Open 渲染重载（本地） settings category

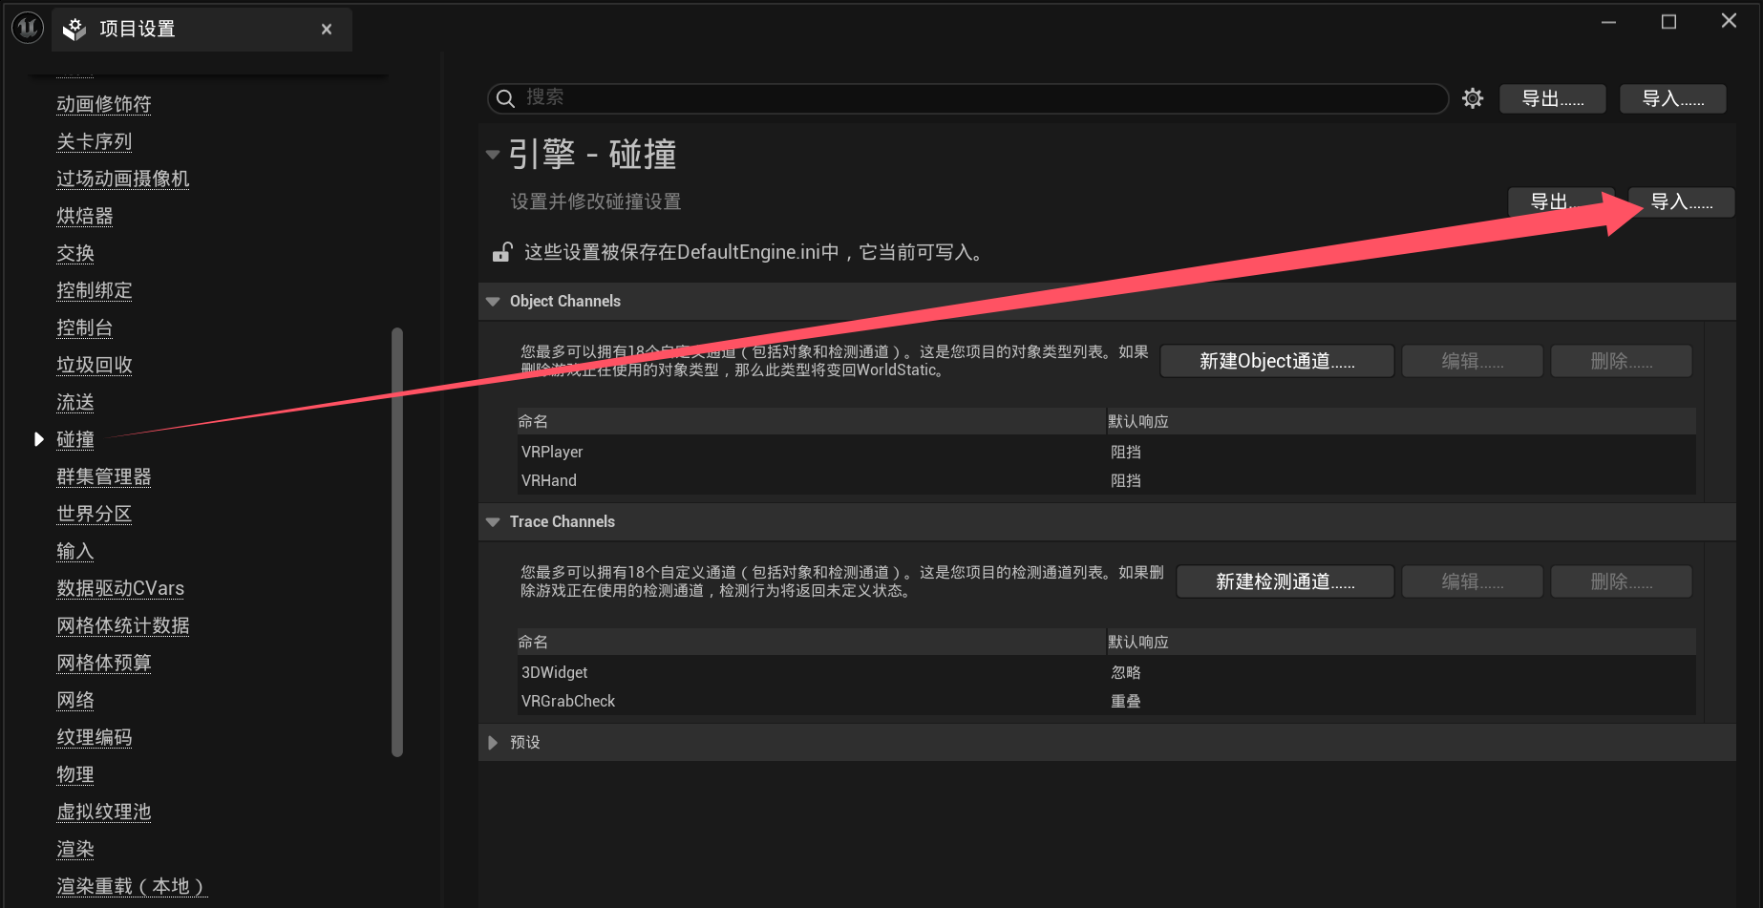[132, 886]
